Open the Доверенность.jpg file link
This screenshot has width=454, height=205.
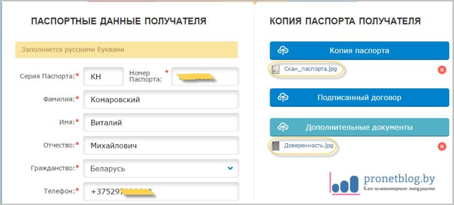tap(308, 146)
